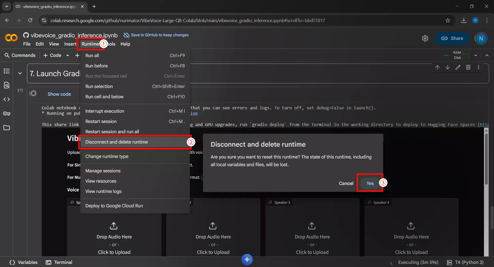The height and width of the screenshot is (267, 494).
Task: Open the Secrets panel via key icon
Action: [6, 113]
